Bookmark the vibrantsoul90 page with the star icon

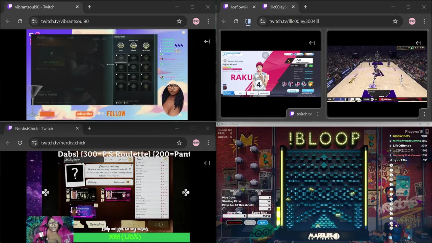click(x=179, y=21)
